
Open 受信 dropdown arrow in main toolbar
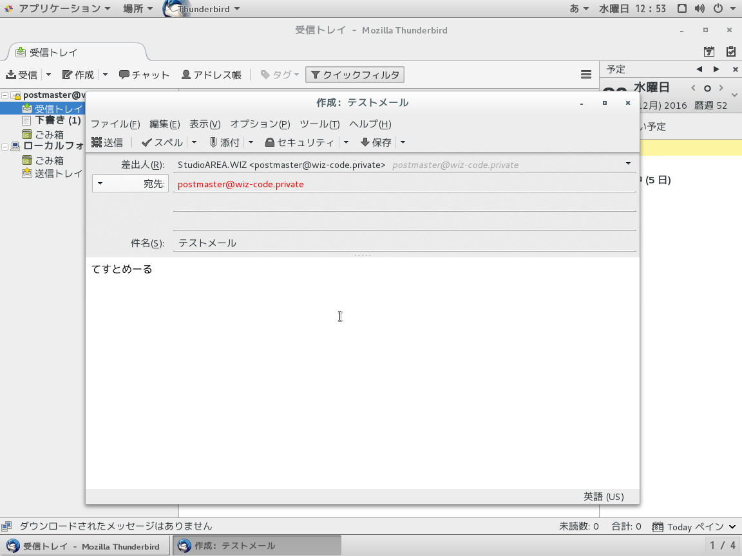(x=48, y=75)
